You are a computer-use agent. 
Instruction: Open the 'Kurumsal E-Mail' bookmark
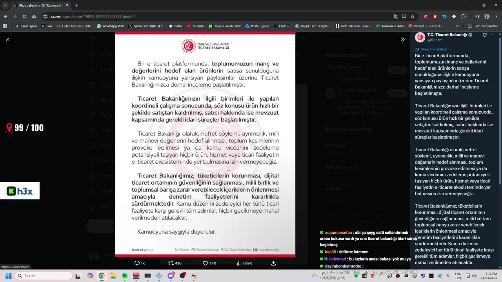(x=389, y=26)
